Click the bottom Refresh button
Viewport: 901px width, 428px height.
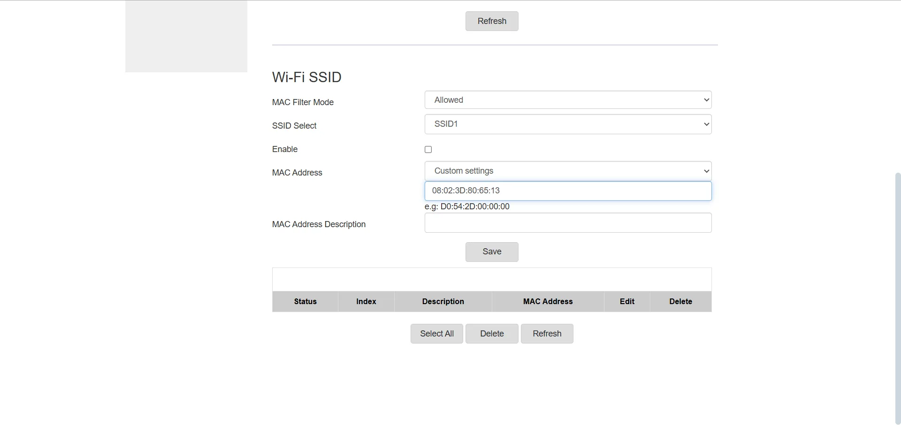point(547,333)
